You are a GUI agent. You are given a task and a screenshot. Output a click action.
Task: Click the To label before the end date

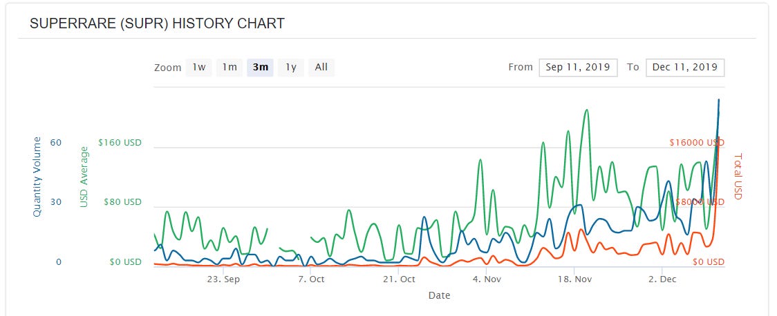point(633,67)
